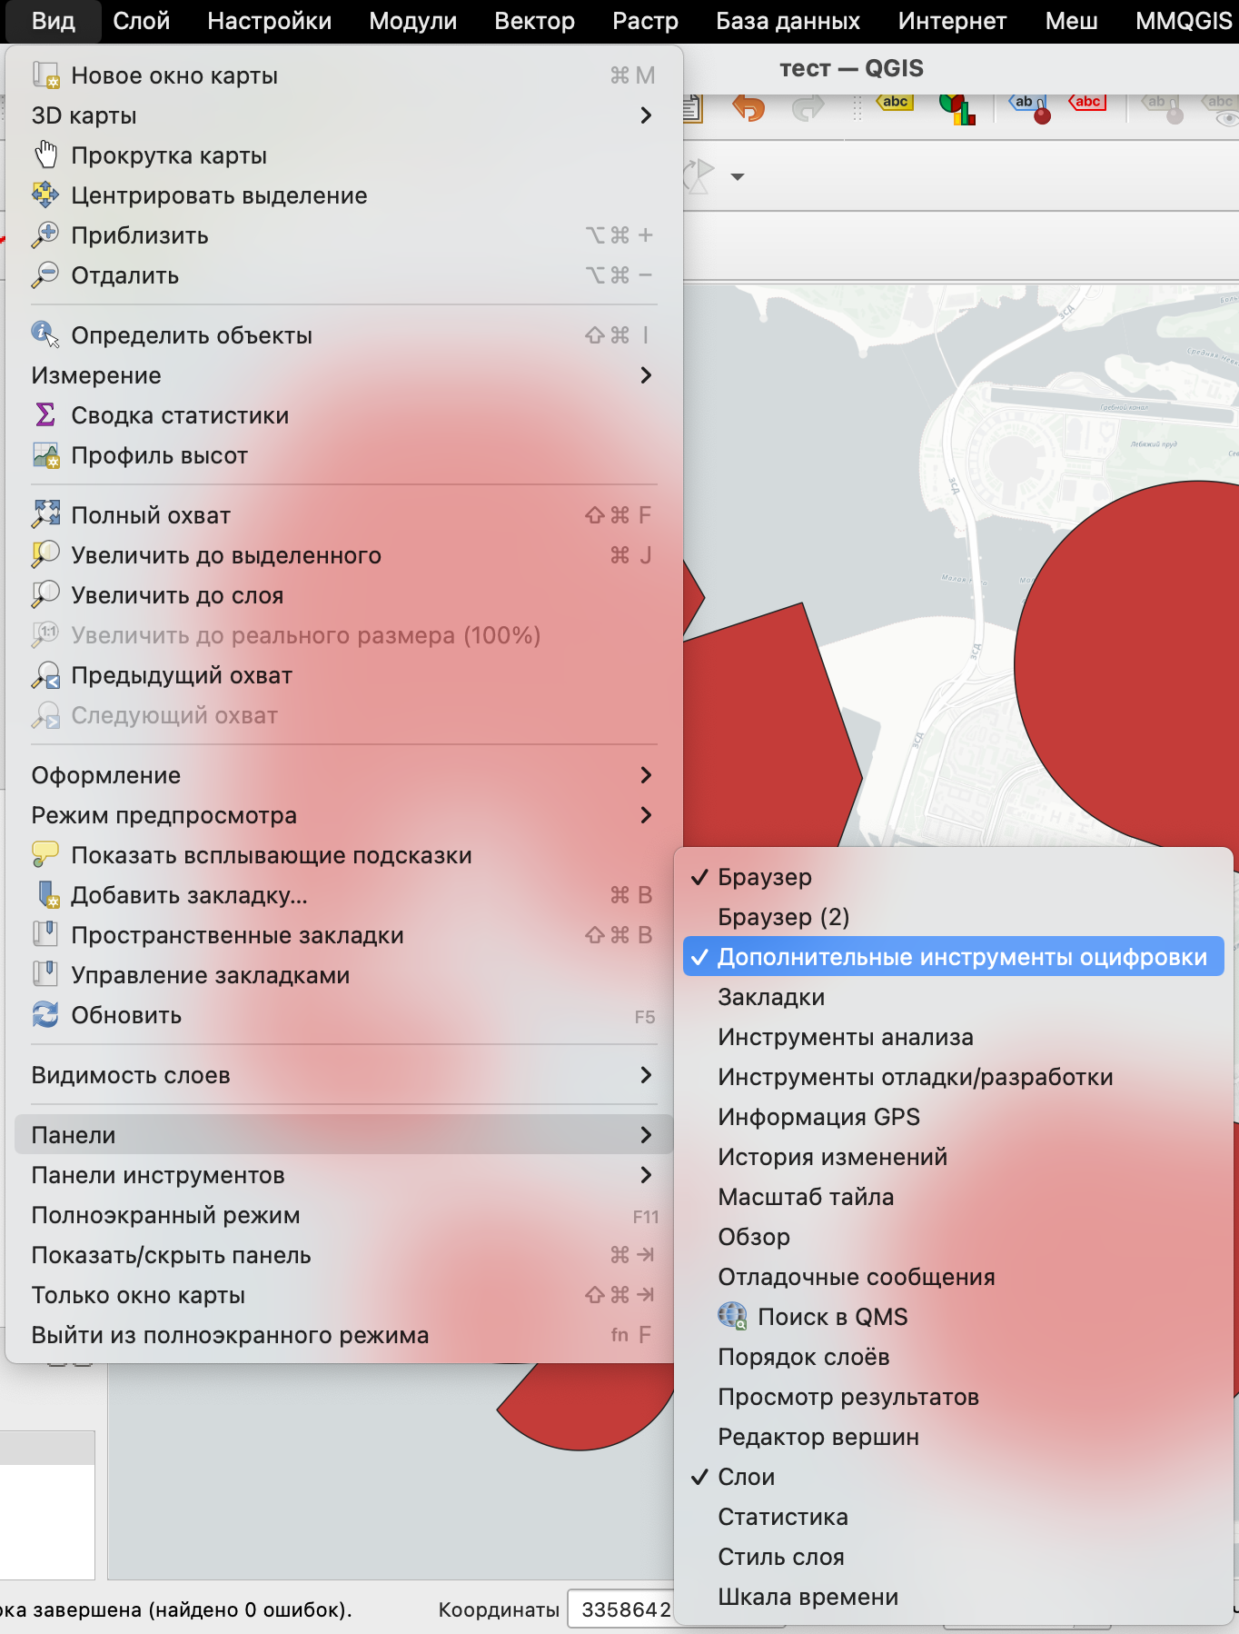1239x1634 pixels.
Task: Click the Zoom Full extent icon
Action: coord(45,515)
